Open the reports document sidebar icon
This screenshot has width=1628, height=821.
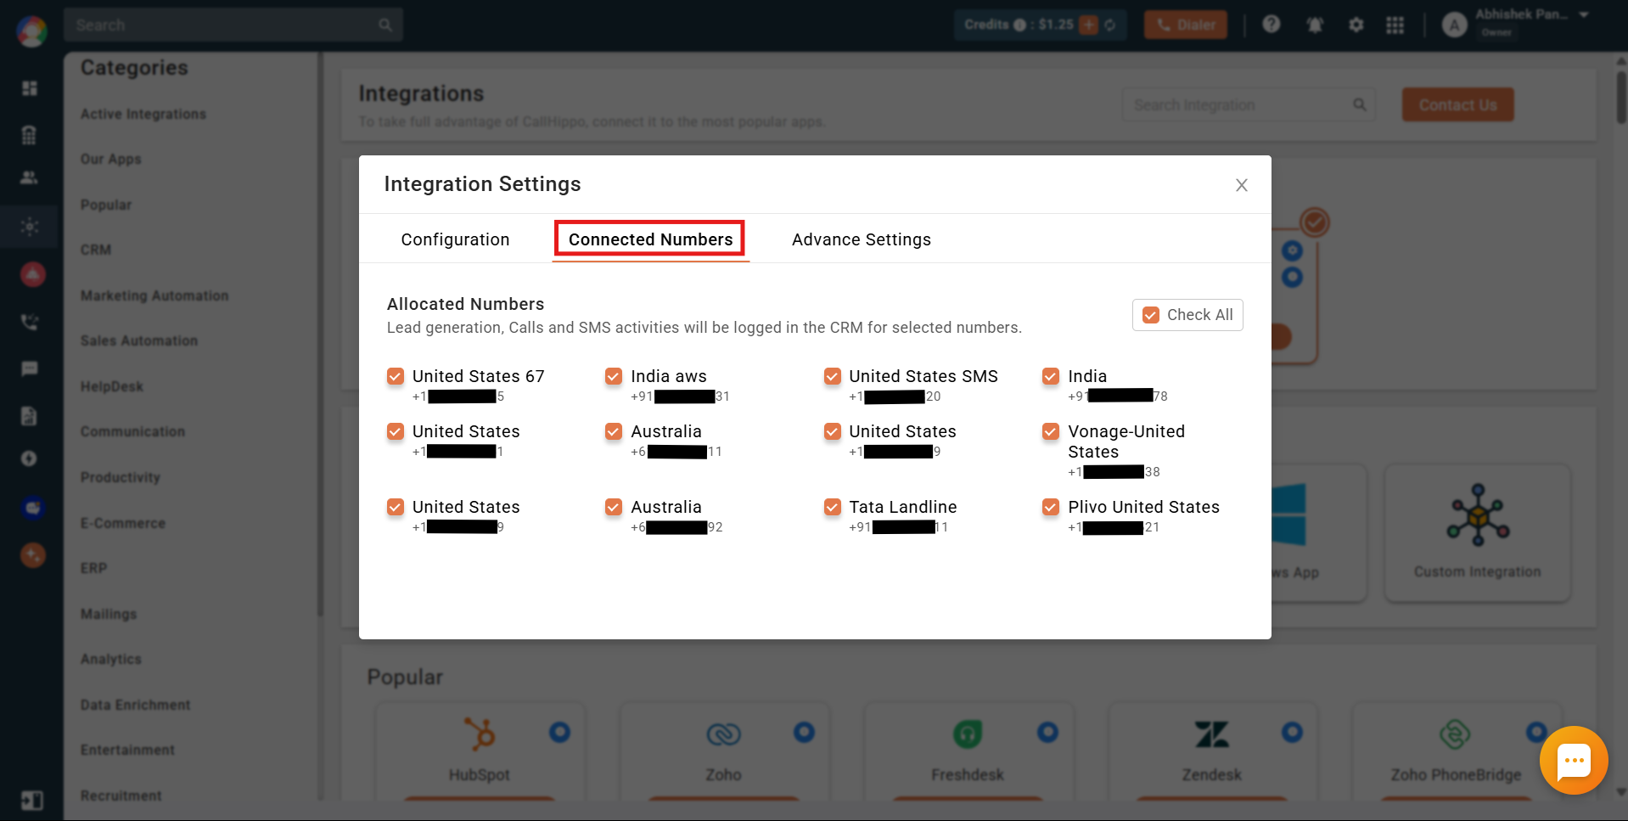tap(30, 415)
